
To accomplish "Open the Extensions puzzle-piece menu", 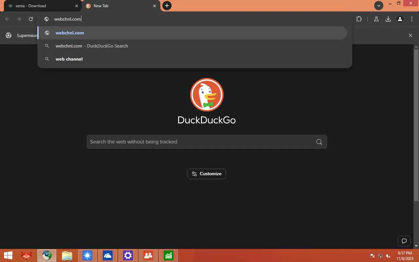I will (x=359, y=19).
